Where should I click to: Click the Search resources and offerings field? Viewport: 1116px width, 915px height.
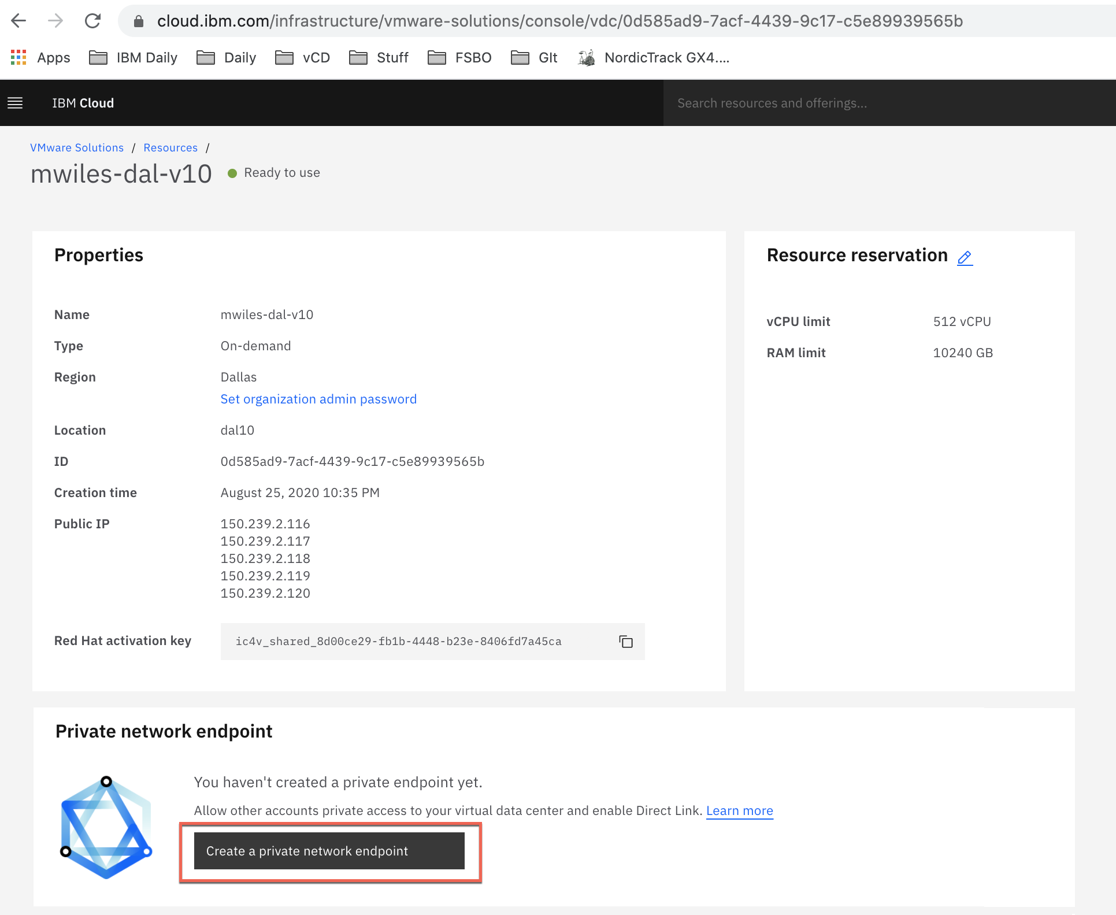coord(867,103)
